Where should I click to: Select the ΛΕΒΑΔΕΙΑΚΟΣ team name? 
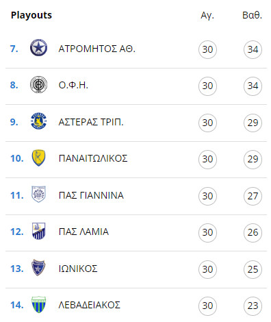90,305
